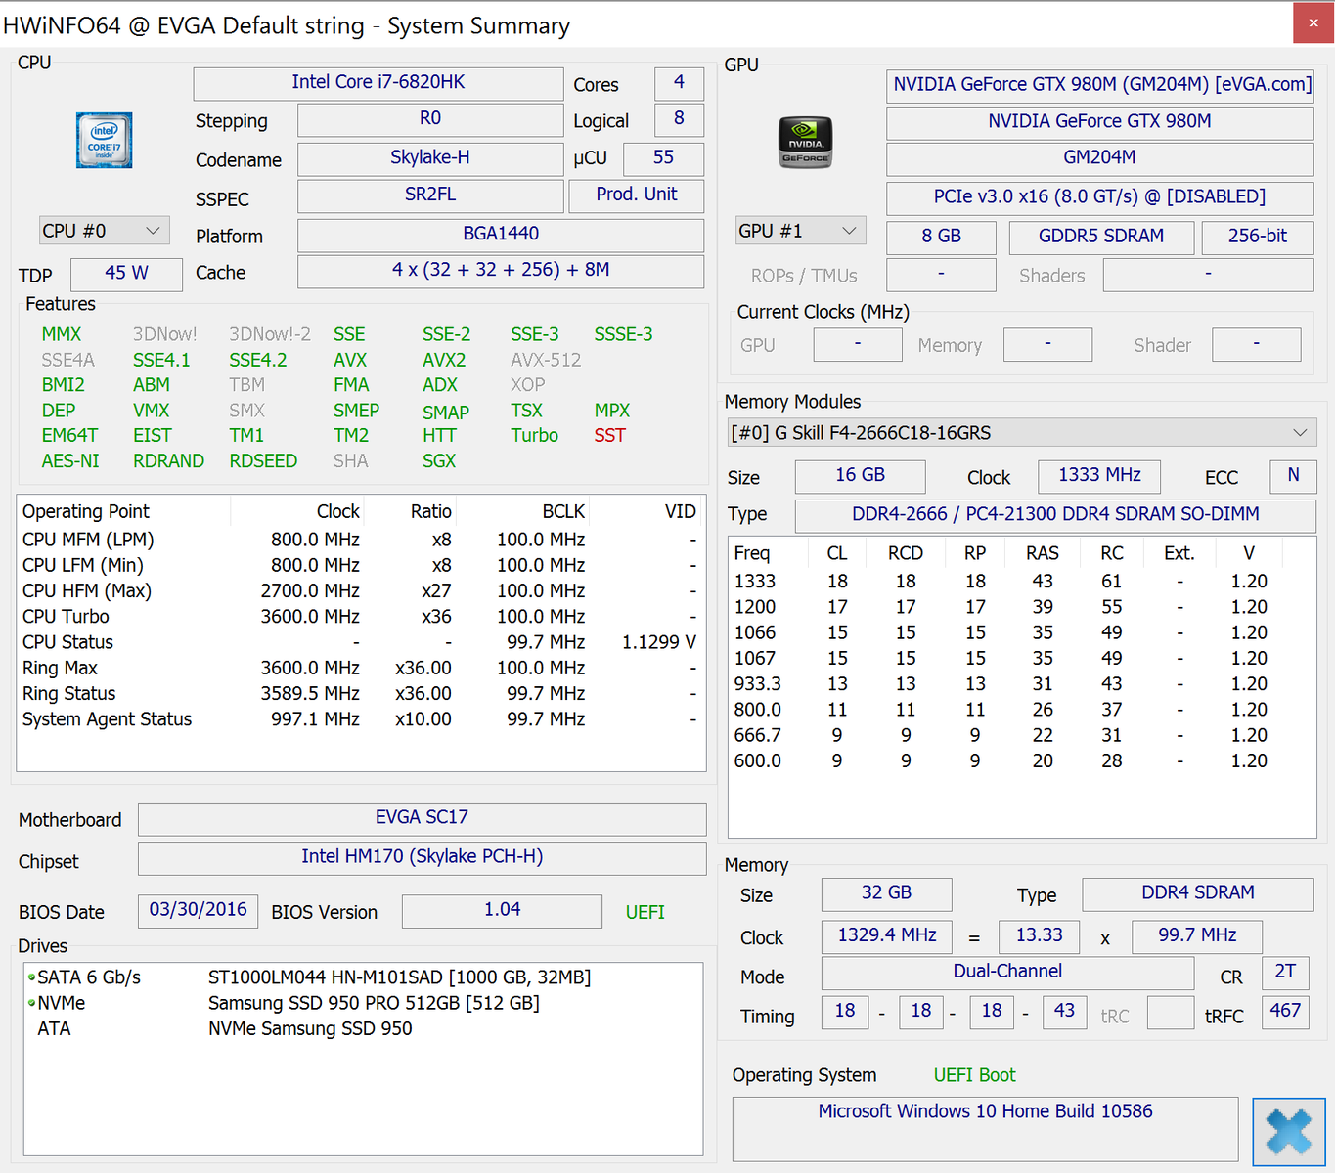This screenshot has height=1173, width=1335.
Task: Click the ECC N field
Action: click(1294, 476)
